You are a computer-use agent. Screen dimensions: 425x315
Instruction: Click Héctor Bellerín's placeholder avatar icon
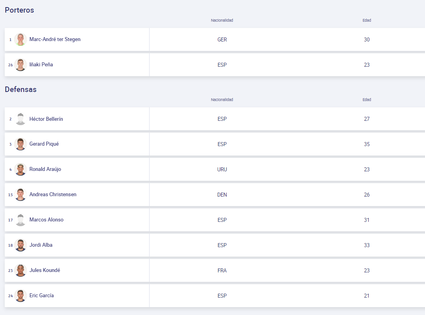[x=21, y=119]
